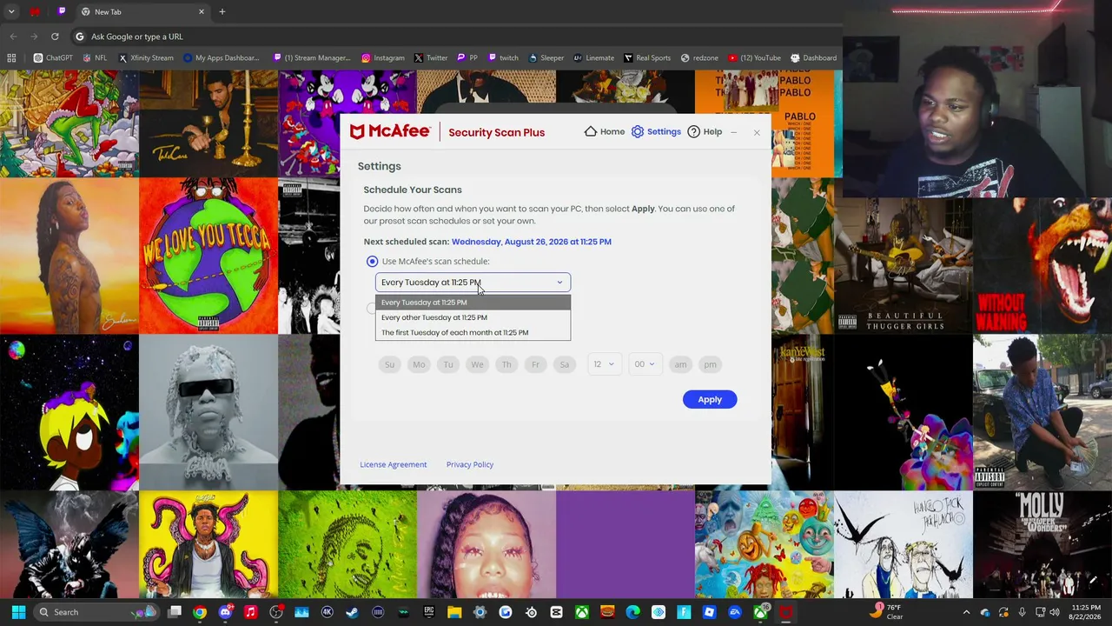Screen dimensions: 1112x626
Task: Open the Stream Manager bookmark
Action: (311, 58)
